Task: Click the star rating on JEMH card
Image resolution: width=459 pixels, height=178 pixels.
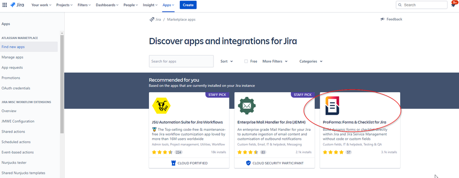Action: click(247, 152)
